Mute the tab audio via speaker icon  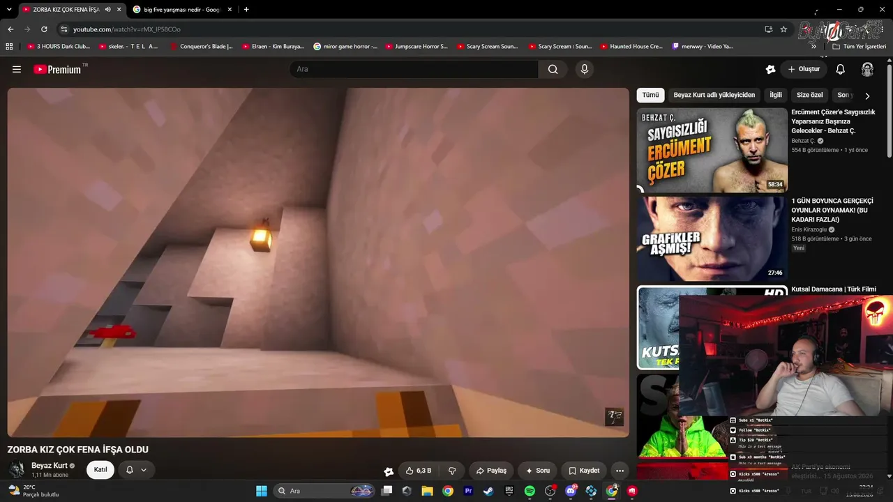(x=107, y=10)
